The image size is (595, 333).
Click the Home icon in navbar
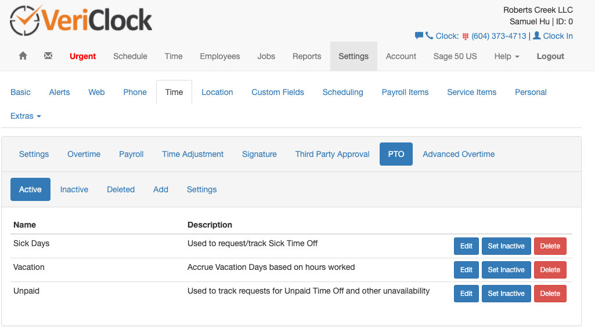click(x=23, y=56)
